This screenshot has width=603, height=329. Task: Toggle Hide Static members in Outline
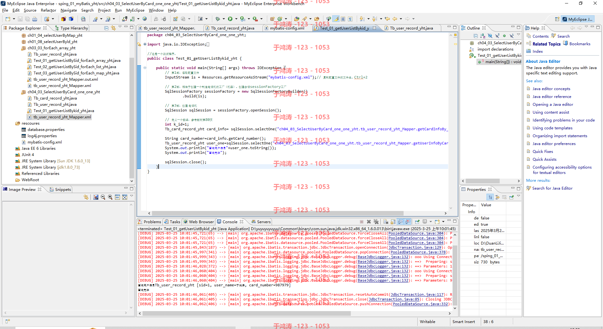tap(497, 36)
